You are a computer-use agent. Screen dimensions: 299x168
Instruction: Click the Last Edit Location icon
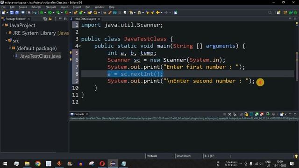click(x=148, y=13)
